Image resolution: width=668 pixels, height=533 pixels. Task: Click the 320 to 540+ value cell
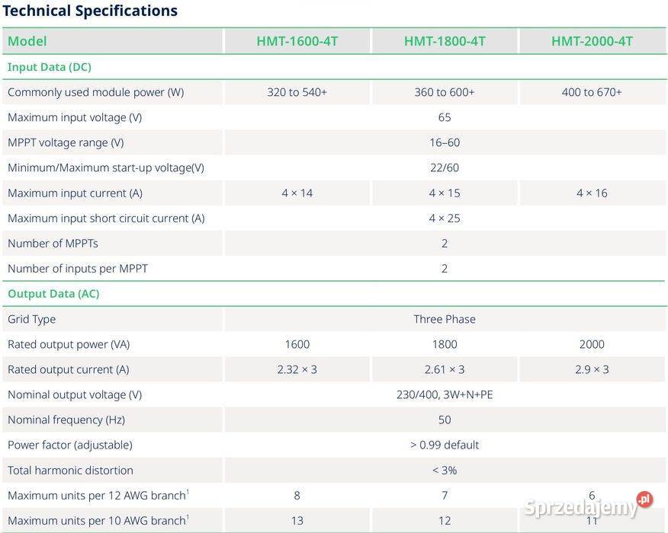[x=297, y=92]
